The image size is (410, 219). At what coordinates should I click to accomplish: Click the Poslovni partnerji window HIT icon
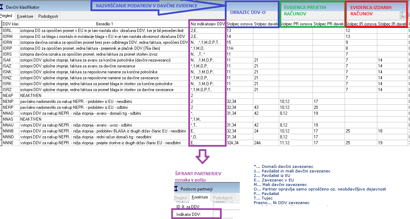point(176,189)
